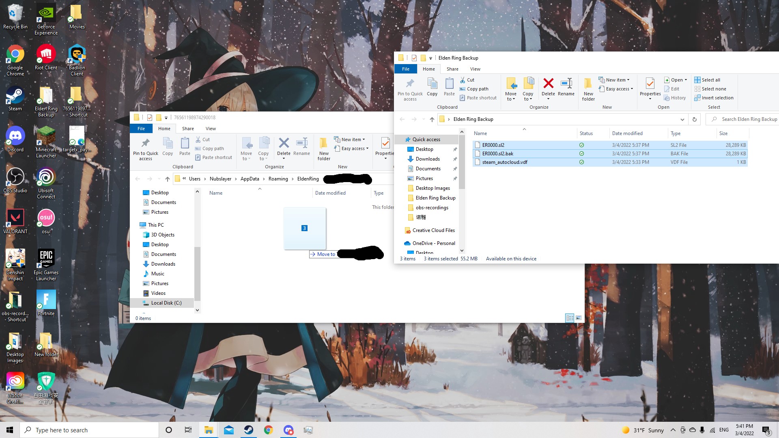The width and height of the screenshot is (779, 438).
Task: Click Copy path in the backup window ribbon
Action: 477,89
